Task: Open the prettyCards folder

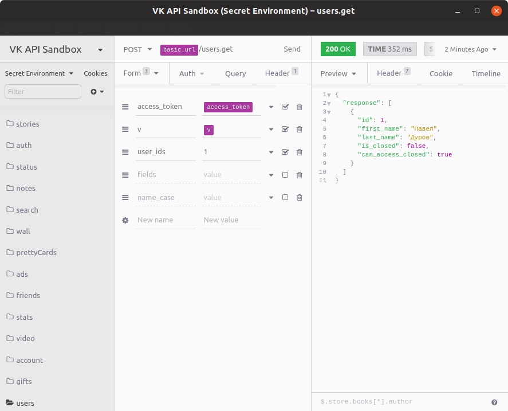Action: 31,252
